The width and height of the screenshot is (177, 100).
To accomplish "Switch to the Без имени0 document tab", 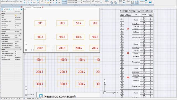I will pyautogui.click(x=28, y=7).
